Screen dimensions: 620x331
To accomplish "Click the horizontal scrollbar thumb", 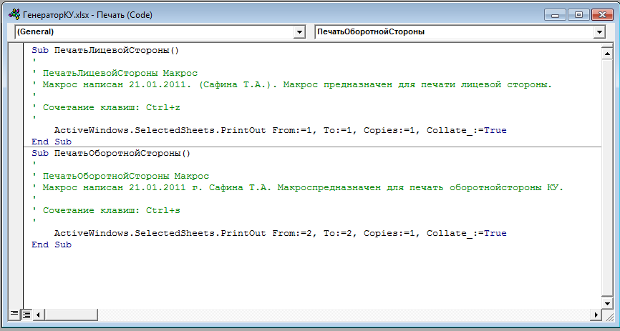I will click(71, 315).
